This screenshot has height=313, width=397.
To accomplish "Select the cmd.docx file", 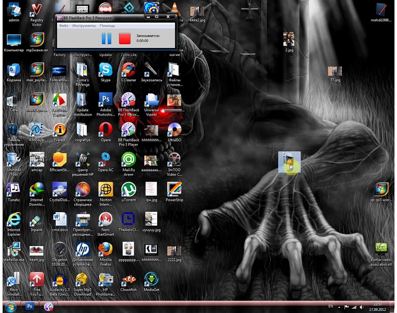I will [x=60, y=222].
